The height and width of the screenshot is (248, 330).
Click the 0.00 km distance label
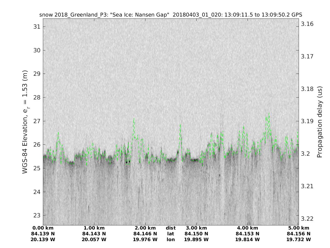click(x=43, y=228)
